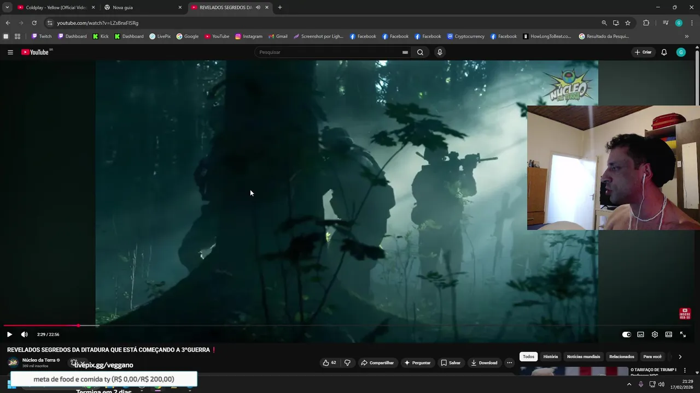Go to the YouTube home logo

pyautogui.click(x=36, y=52)
